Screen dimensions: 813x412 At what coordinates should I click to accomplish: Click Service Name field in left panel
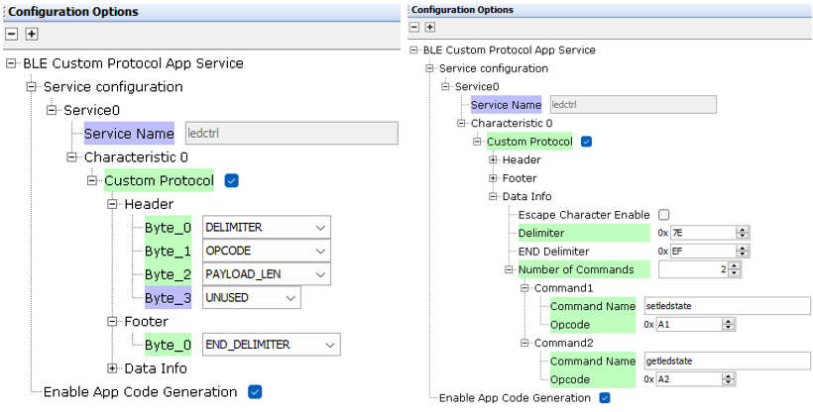pos(291,133)
